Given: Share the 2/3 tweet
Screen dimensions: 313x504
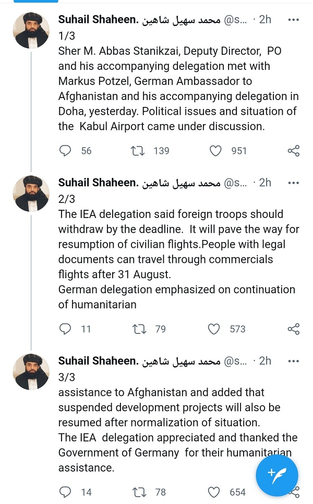Looking at the screenshot, I should click(x=294, y=329).
